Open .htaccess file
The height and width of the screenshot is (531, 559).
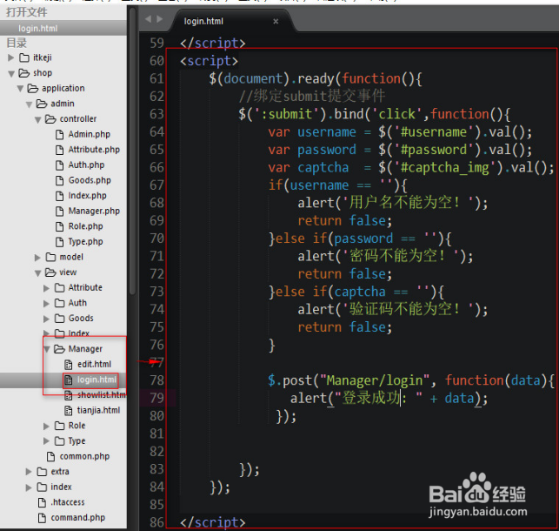pyautogui.click(x=68, y=502)
